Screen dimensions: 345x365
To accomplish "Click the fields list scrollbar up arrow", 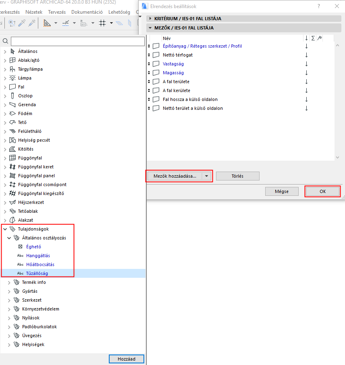I will (x=338, y=45).
